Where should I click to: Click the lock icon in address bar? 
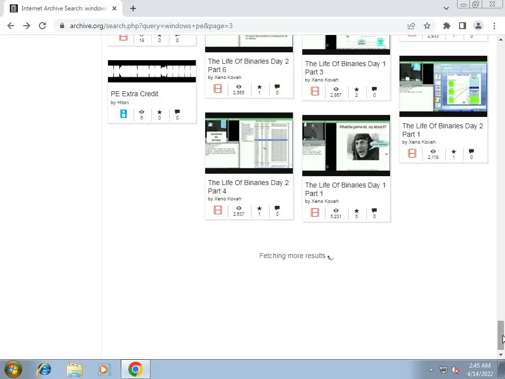pos(62,26)
